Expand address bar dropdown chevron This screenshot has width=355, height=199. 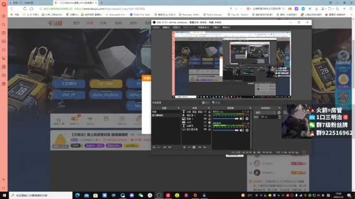[x=241, y=9]
